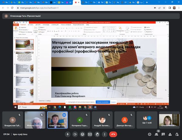Open the in-call chat panel
Image resolution: width=182 pixels, height=140 pixels.
point(163,134)
